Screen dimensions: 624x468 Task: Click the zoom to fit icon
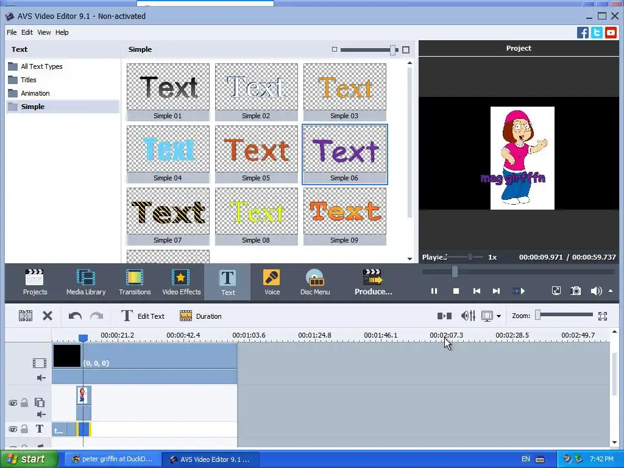(x=603, y=316)
